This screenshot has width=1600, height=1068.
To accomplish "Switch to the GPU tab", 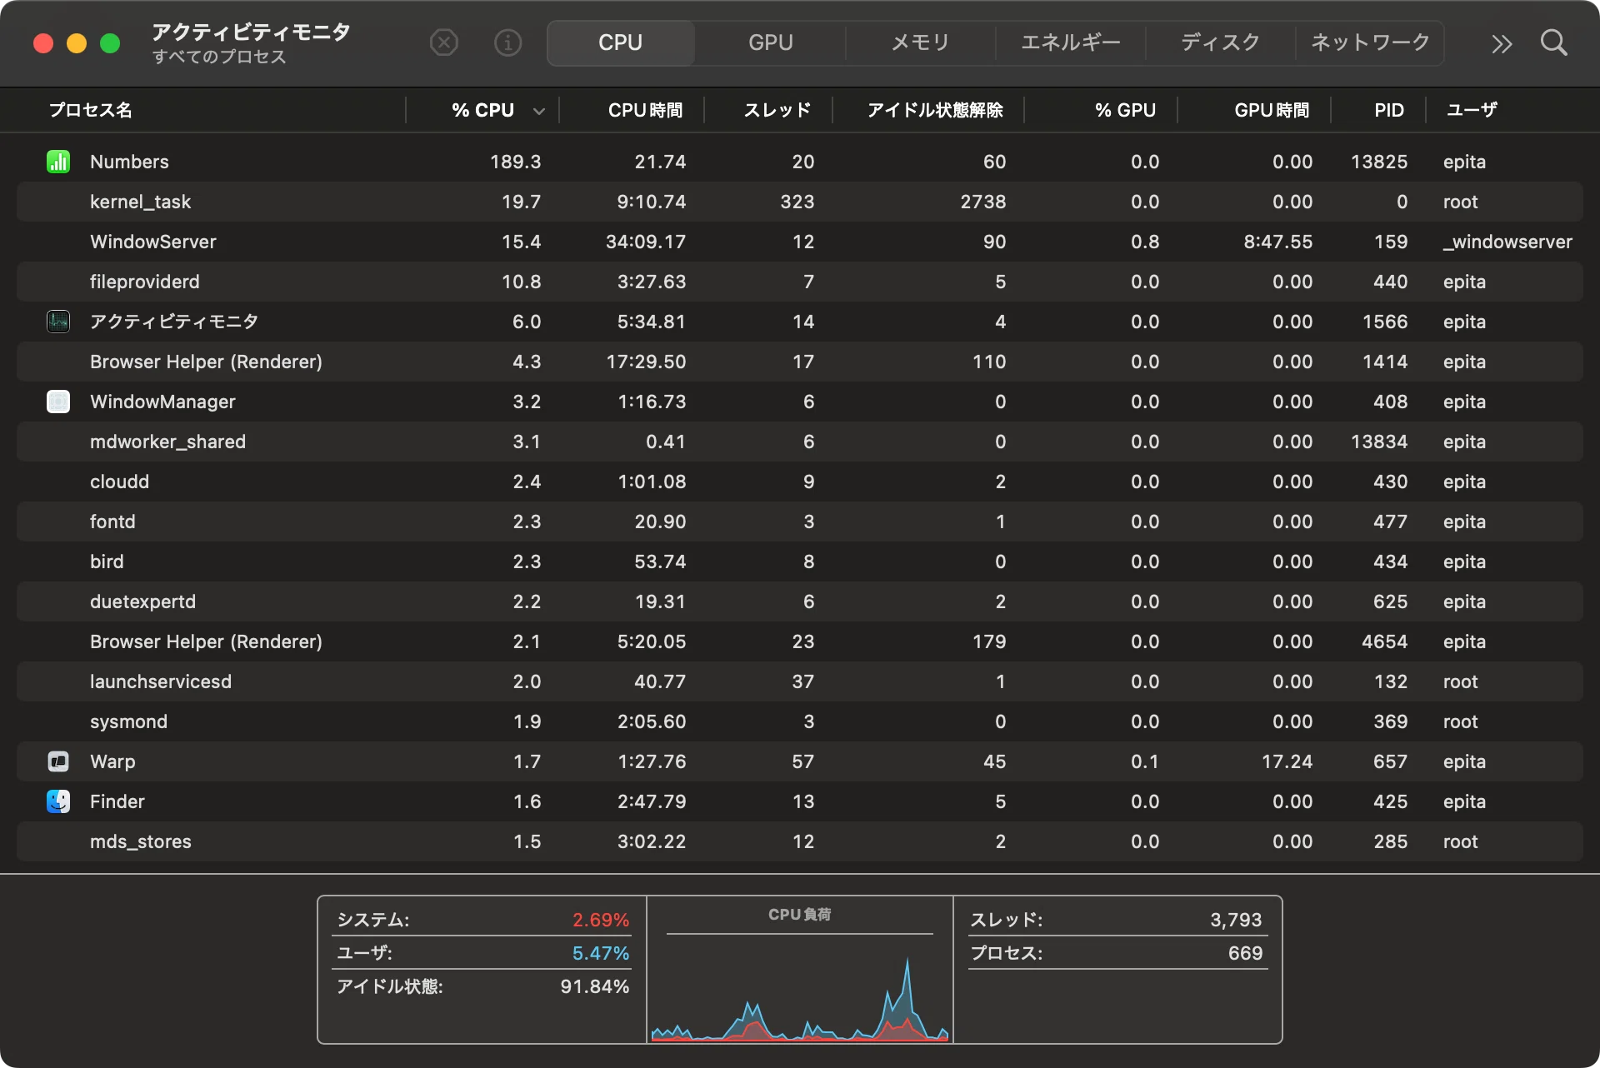I will pyautogui.click(x=771, y=42).
